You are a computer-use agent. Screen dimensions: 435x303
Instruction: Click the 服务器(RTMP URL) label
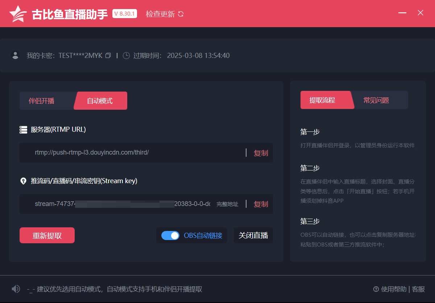[x=58, y=130]
